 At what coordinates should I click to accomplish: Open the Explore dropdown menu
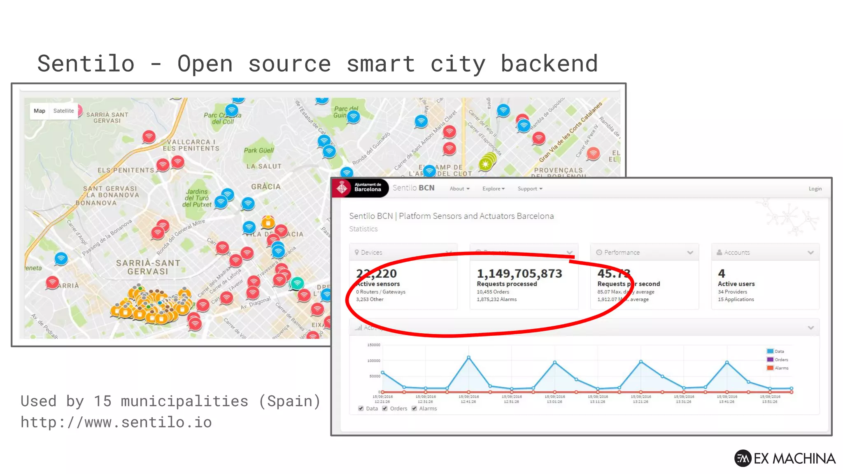494,188
